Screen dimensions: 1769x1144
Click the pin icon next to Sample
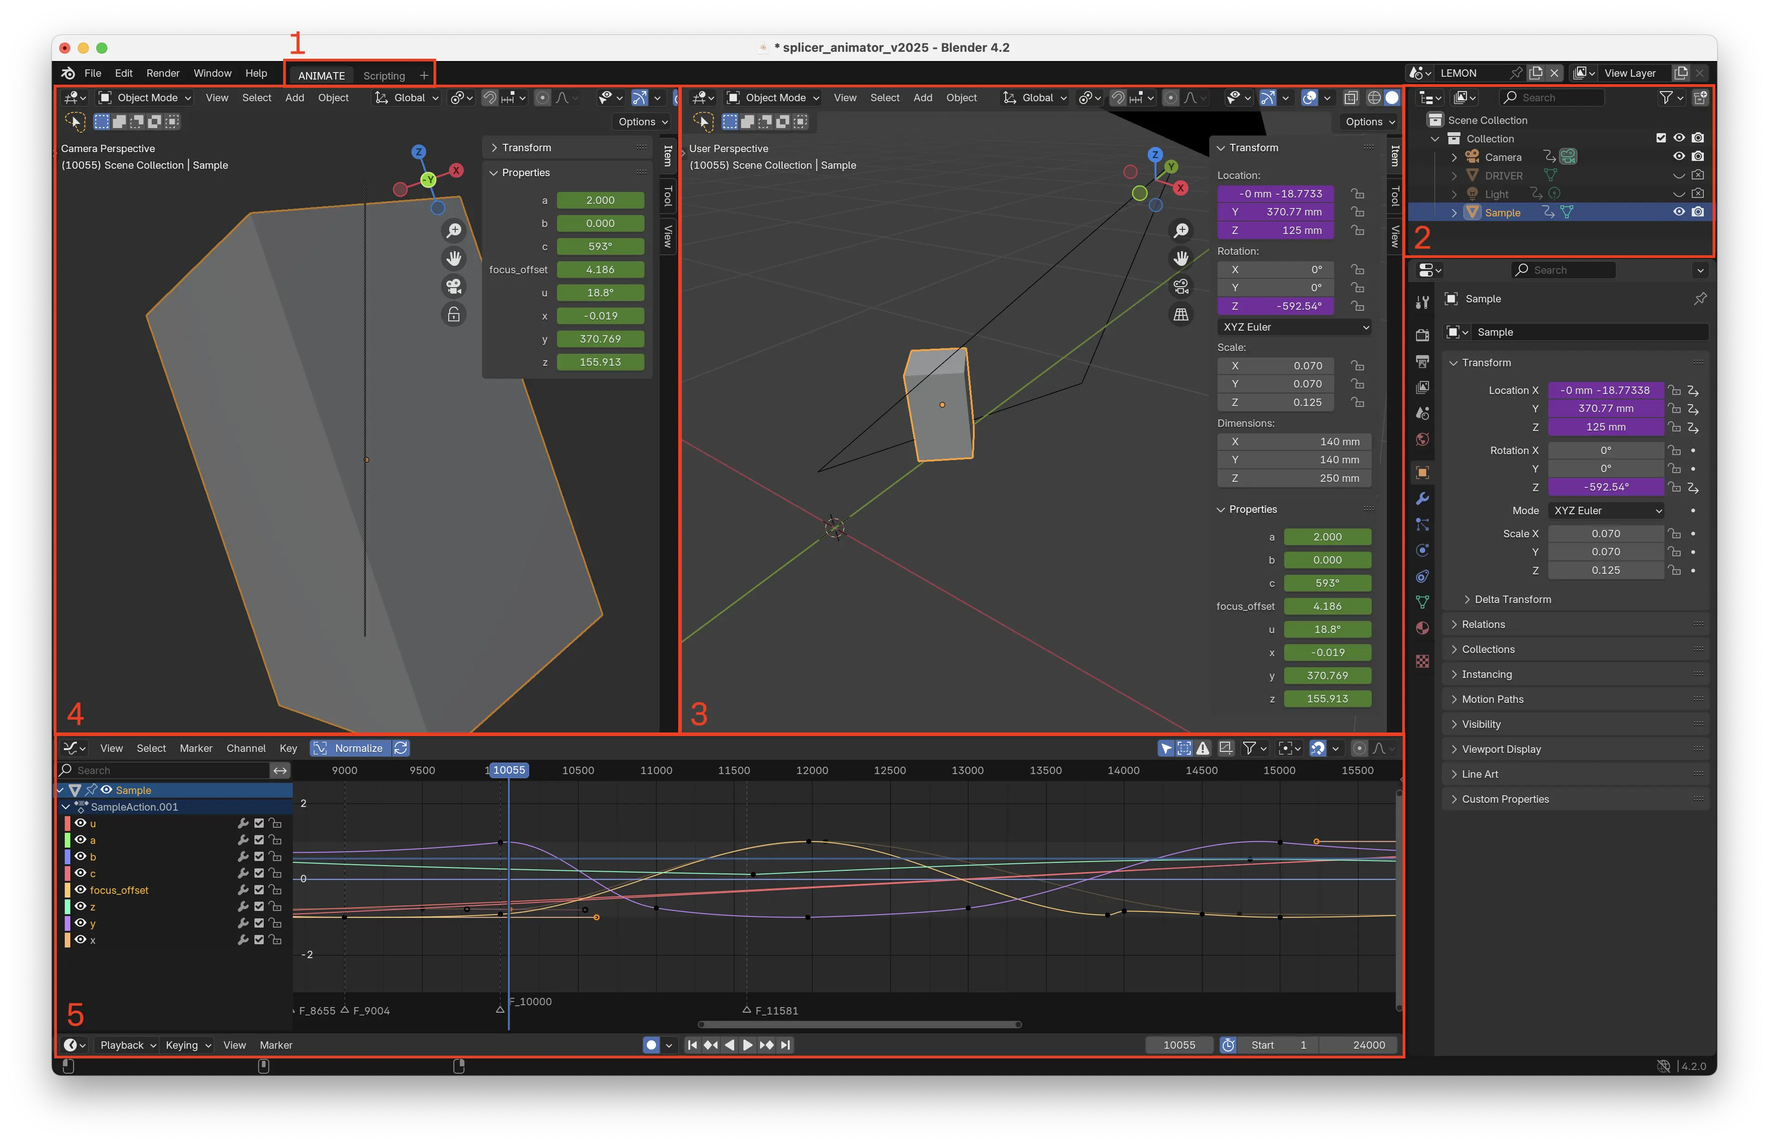coord(1699,299)
